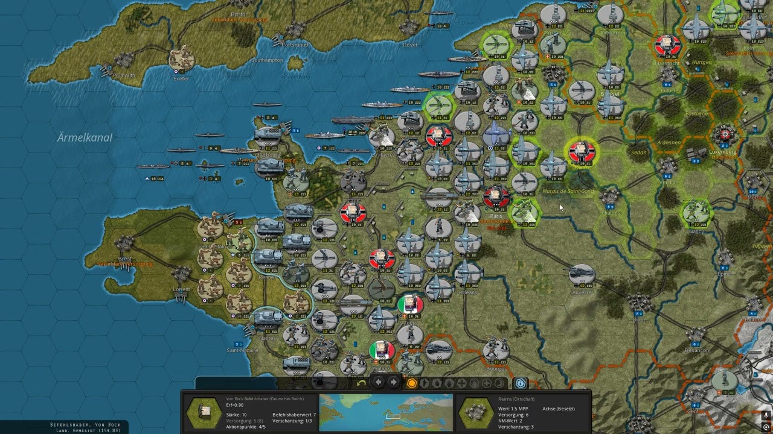Click the town of Plymouth
Viewport: 773px width, 434px height.
[x=124, y=61]
